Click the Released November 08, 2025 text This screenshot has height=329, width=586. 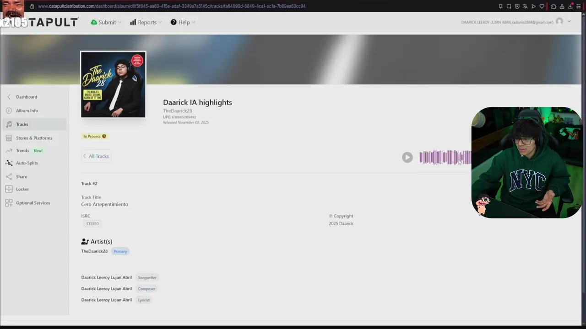point(186,122)
